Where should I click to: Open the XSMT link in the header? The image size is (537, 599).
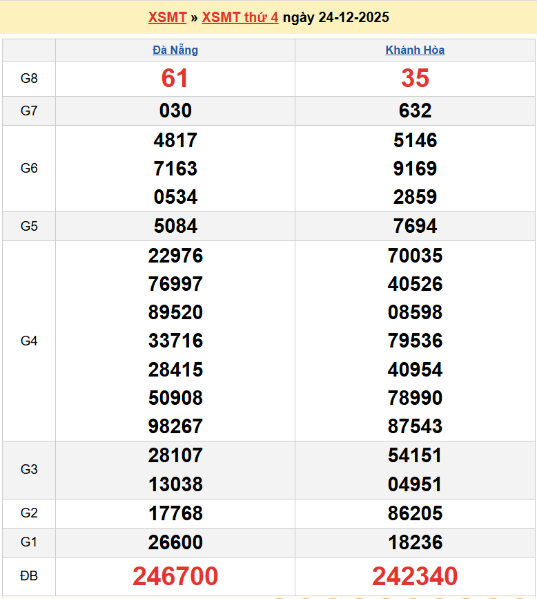pyautogui.click(x=168, y=17)
